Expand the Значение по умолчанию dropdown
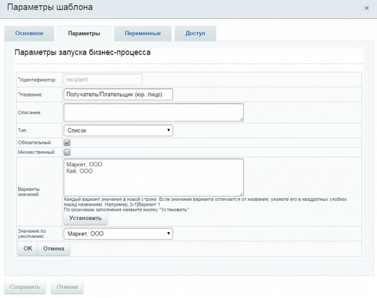 pyautogui.click(x=117, y=234)
